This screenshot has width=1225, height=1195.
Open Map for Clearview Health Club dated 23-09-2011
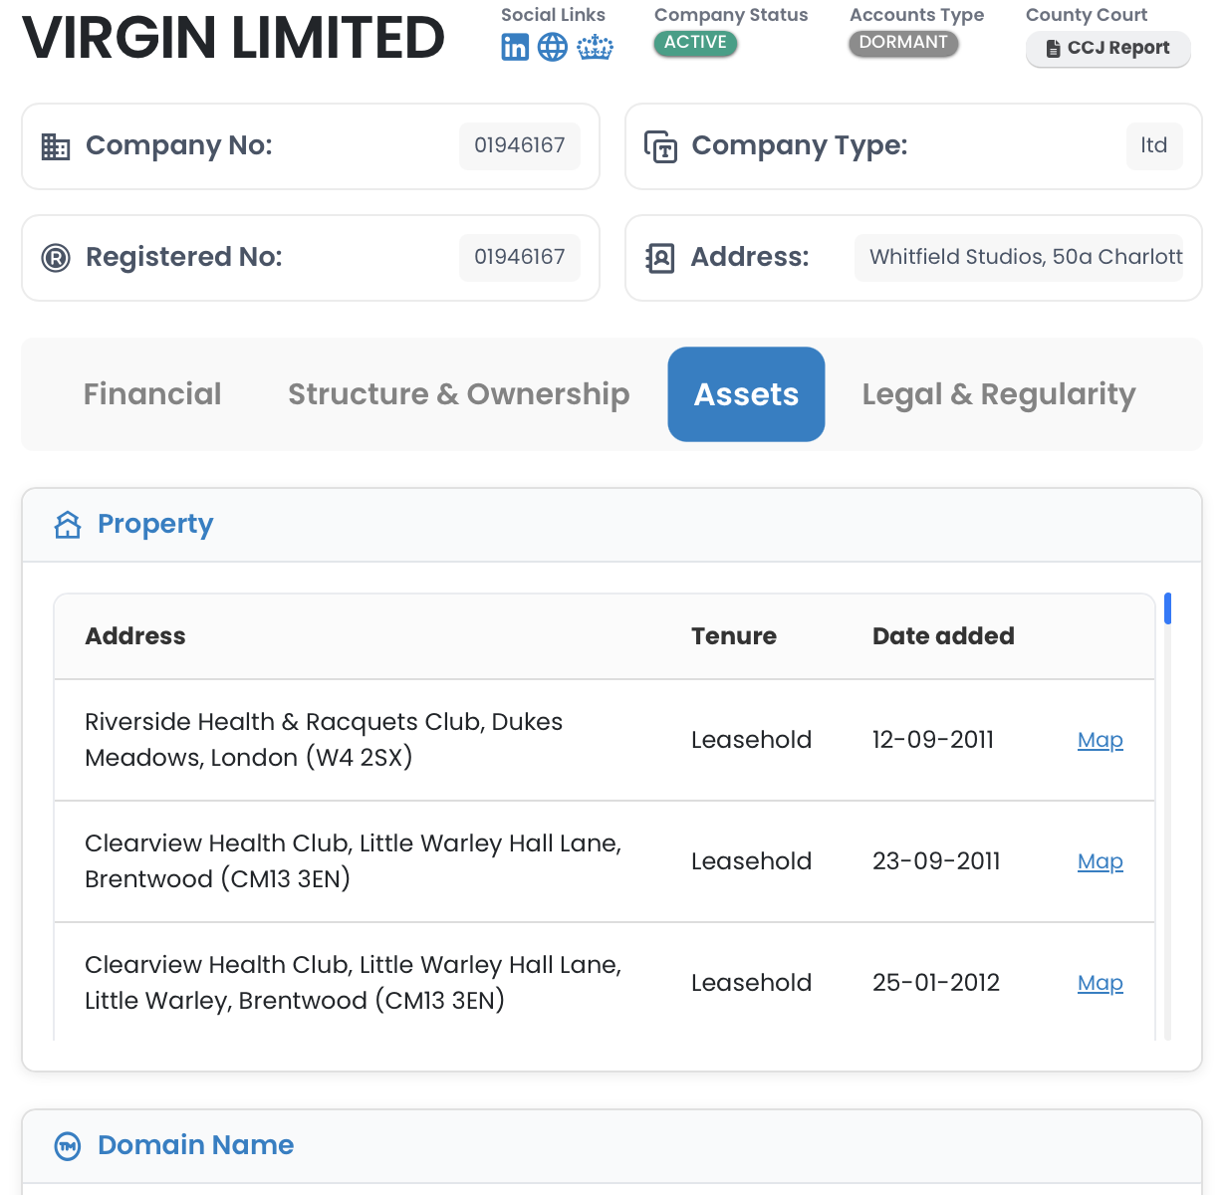[1100, 861]
